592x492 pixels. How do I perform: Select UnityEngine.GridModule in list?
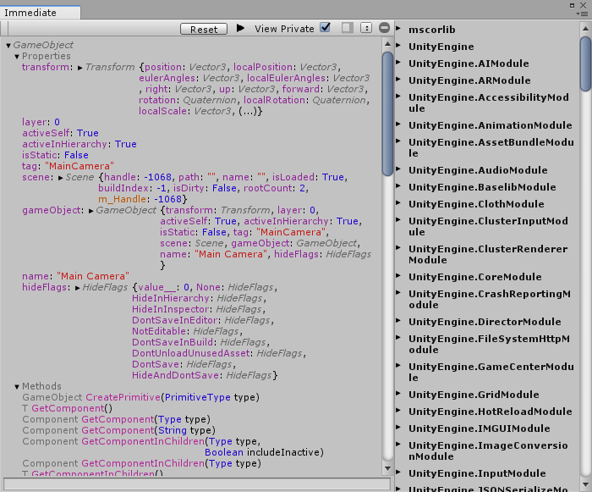474,395
